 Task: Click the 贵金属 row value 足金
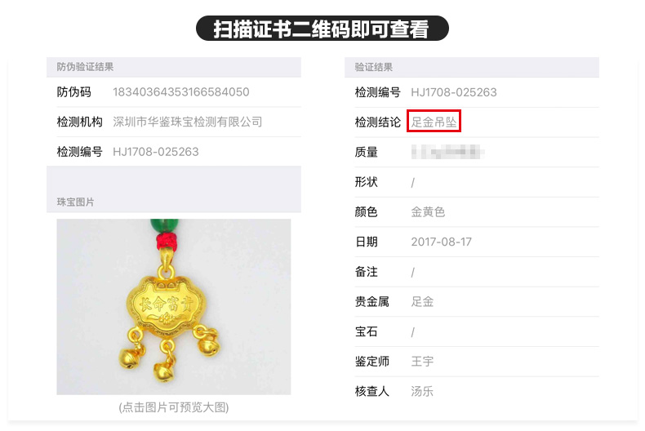[x=422, y=301]
